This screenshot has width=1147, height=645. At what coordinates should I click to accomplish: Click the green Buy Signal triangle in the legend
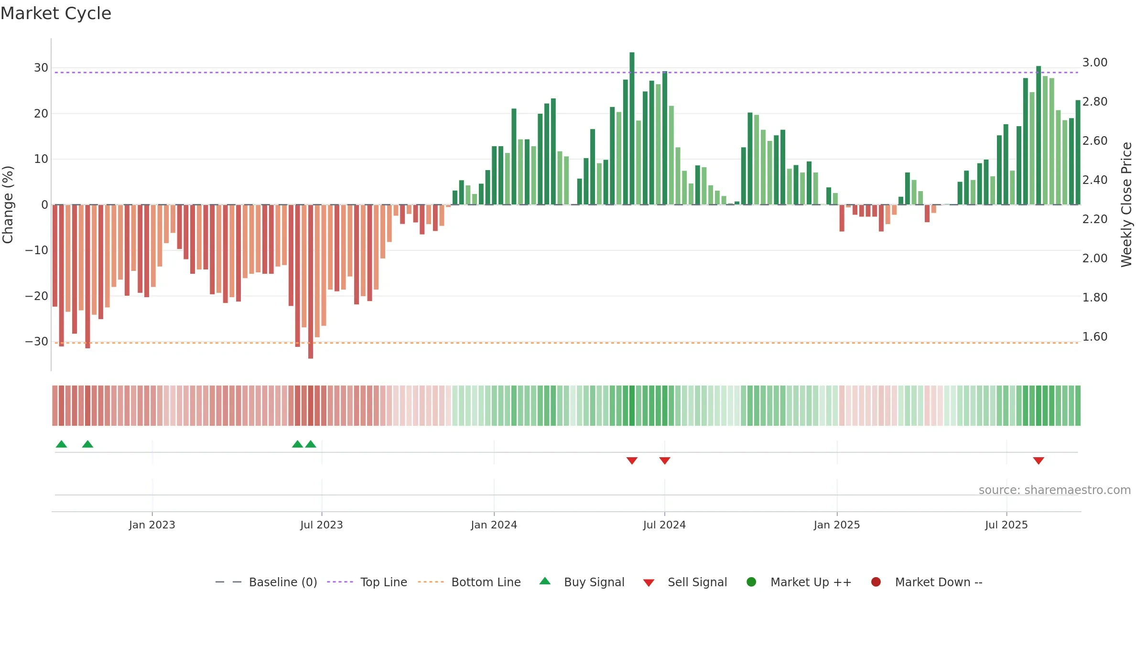click(x=545, y=581)
